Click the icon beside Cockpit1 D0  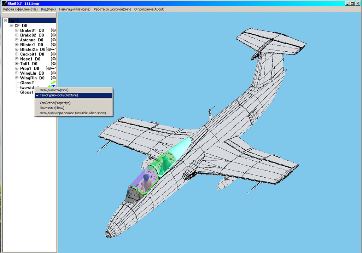point(53,54)
